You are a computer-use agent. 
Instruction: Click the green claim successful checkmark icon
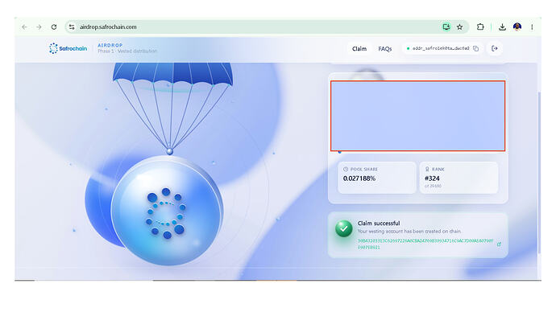[x=344, y=228]
